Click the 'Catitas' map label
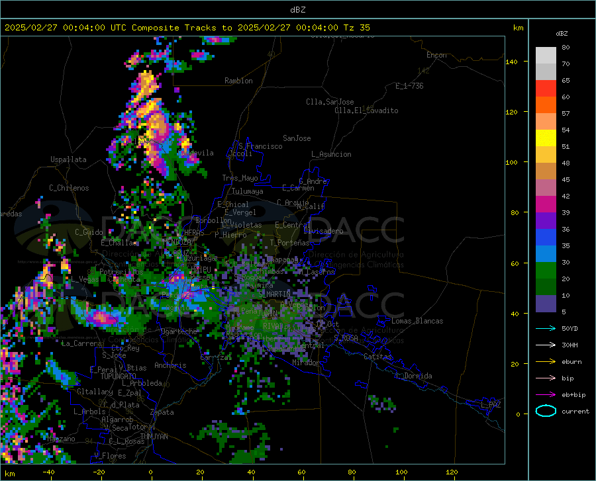 (378, 357)
